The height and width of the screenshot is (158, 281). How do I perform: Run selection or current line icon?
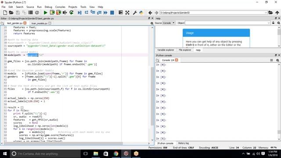coord(65,13)
